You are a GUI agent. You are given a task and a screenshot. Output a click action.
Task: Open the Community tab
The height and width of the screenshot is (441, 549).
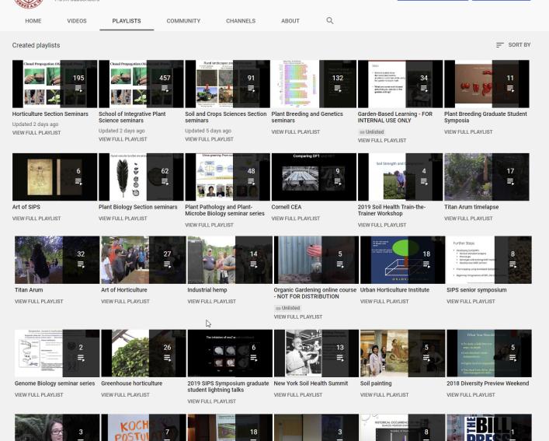pyautogui.click(x=183, y=21)
